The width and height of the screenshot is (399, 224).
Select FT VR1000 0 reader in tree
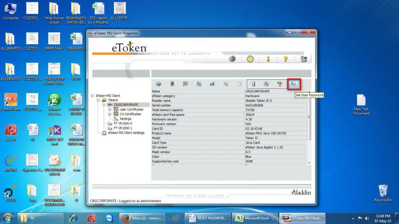click(122, 123)
